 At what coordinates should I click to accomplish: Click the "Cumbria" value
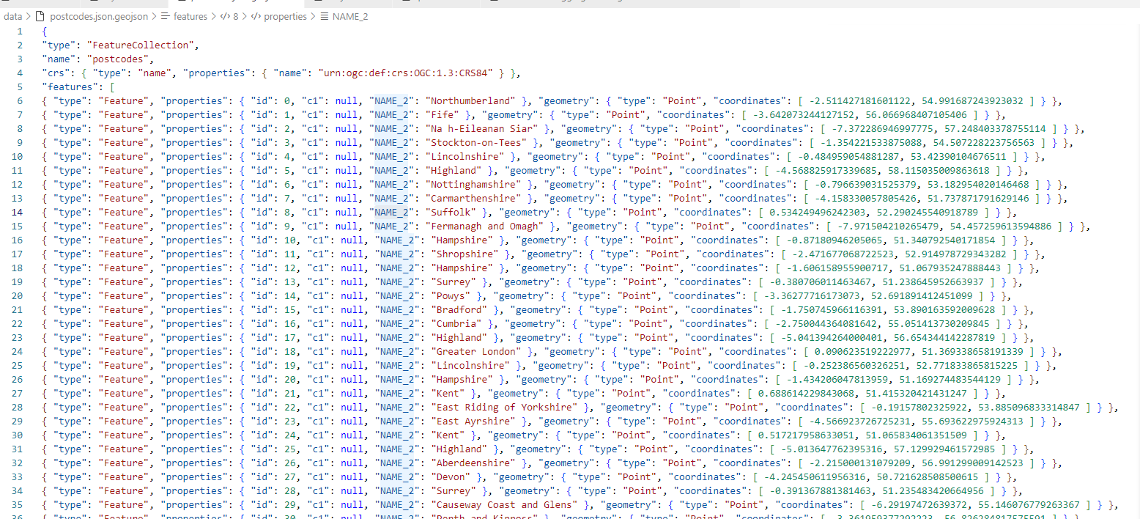pos(456,323)
